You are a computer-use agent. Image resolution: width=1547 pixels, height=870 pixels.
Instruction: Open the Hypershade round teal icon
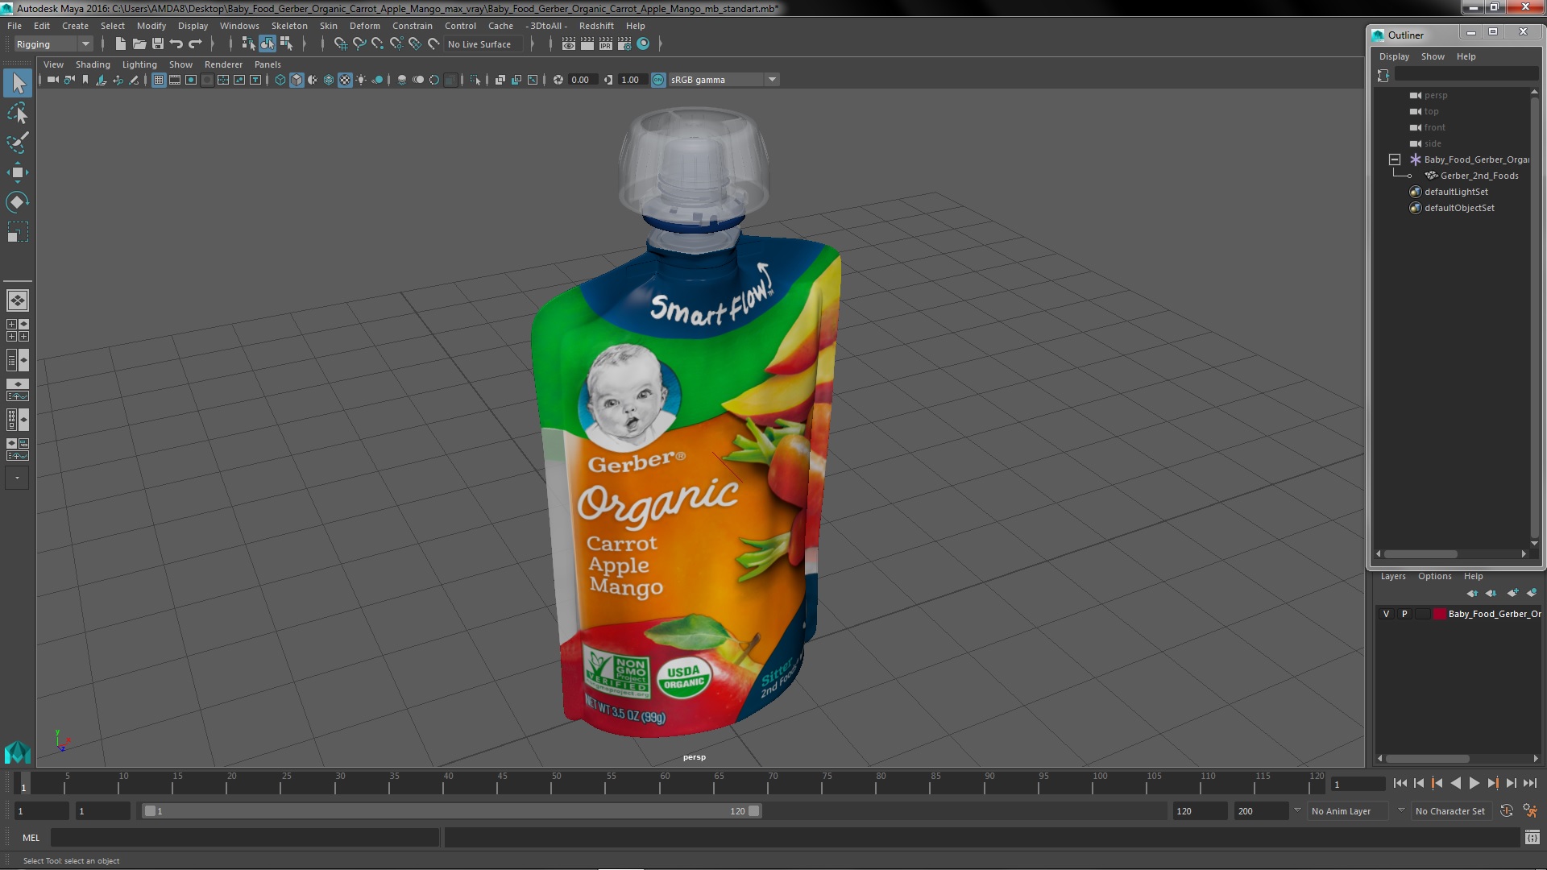tap(643, 44)
